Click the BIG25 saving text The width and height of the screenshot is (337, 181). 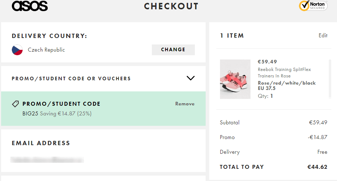coord(57,113)
